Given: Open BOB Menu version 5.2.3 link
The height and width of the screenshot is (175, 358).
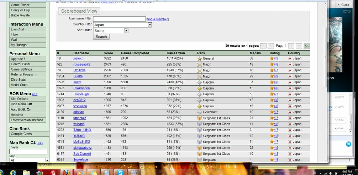Looking at the screenshot, I should [35, 94].
